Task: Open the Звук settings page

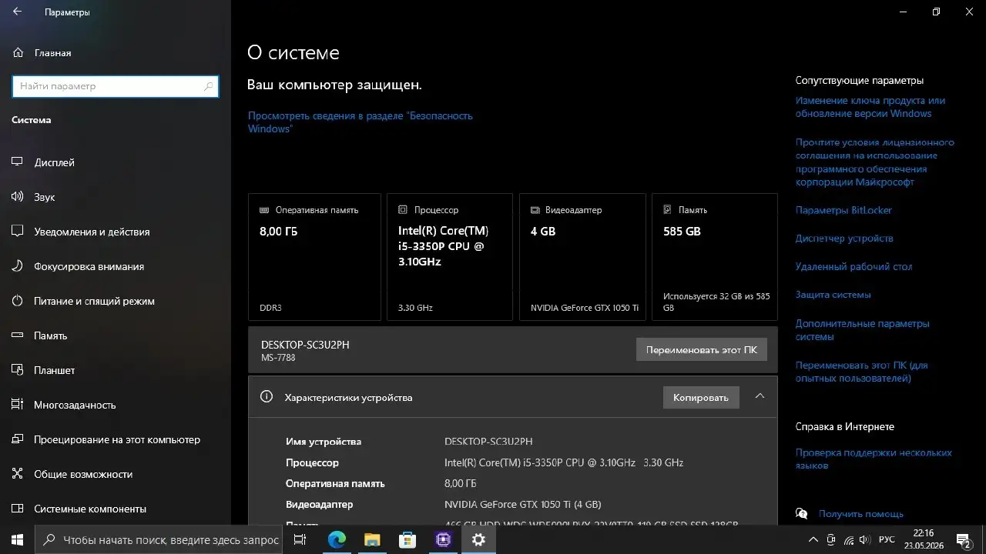Action: point(116,197)
